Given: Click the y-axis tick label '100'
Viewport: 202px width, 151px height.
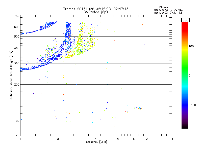Looking at the screenshot, I should click(17, 121).
